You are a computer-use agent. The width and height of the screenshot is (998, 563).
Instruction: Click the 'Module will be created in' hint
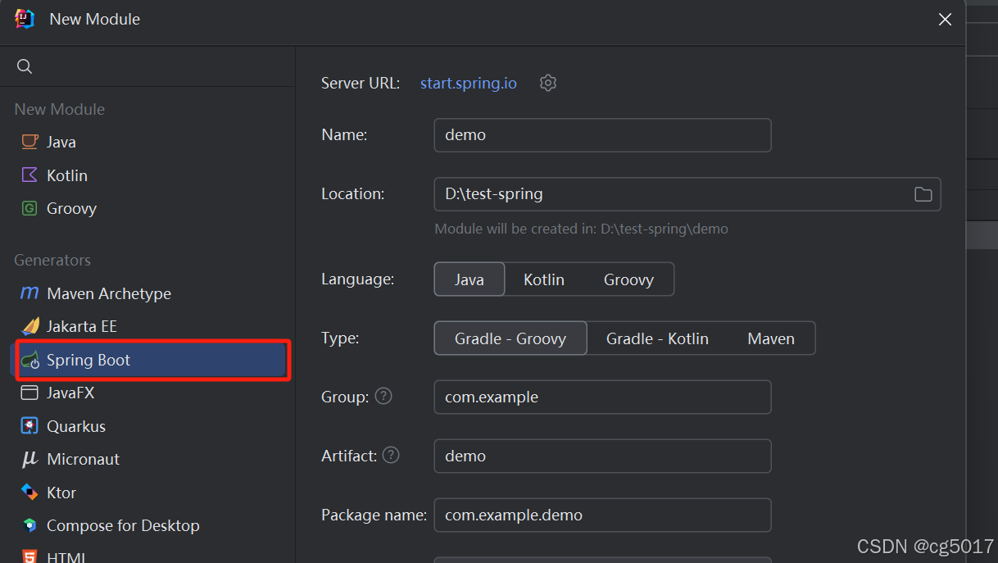point(581,229)
